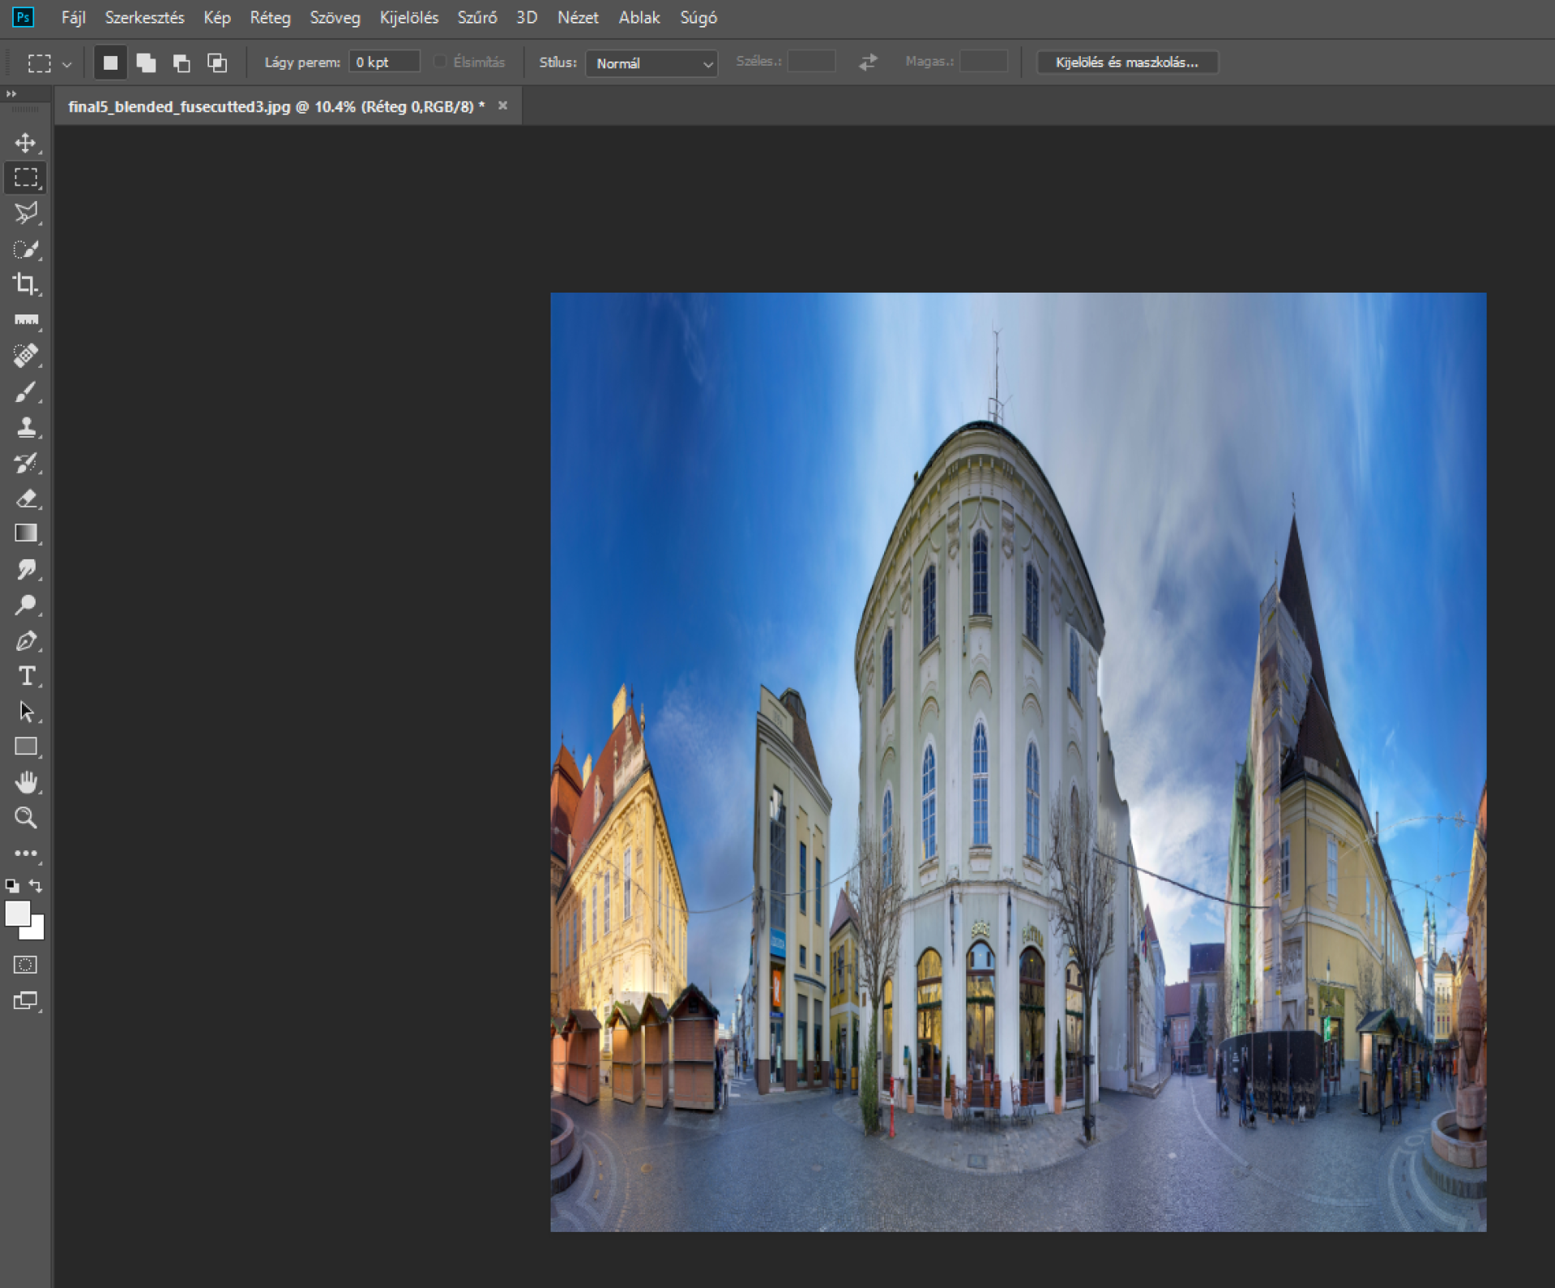
Task: Expand the marquee tool preset picker arrow
Action: (67, 63)
